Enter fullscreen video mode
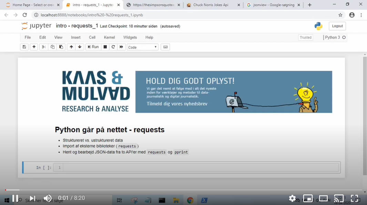The width and height of the screenshot is (367, 205). click(355, 198)
